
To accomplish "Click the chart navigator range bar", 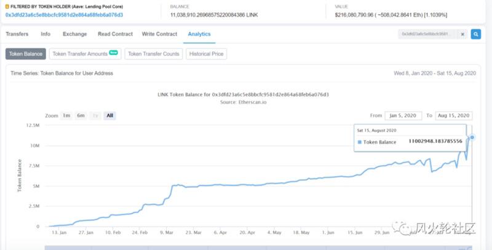I will tap(258, 248).
